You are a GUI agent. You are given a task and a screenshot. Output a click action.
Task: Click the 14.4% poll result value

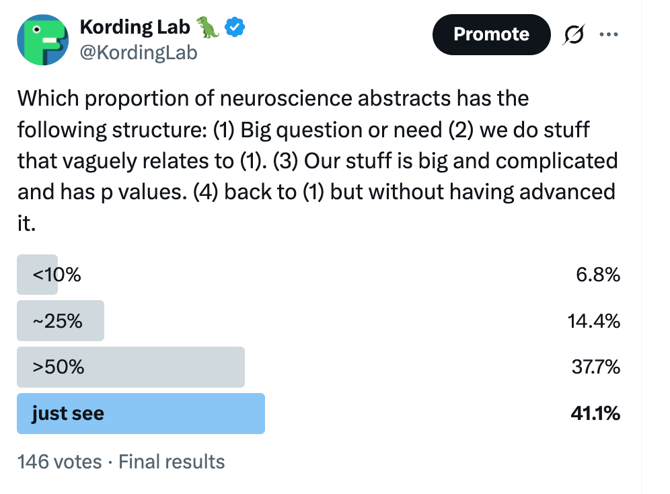[594, 321]
